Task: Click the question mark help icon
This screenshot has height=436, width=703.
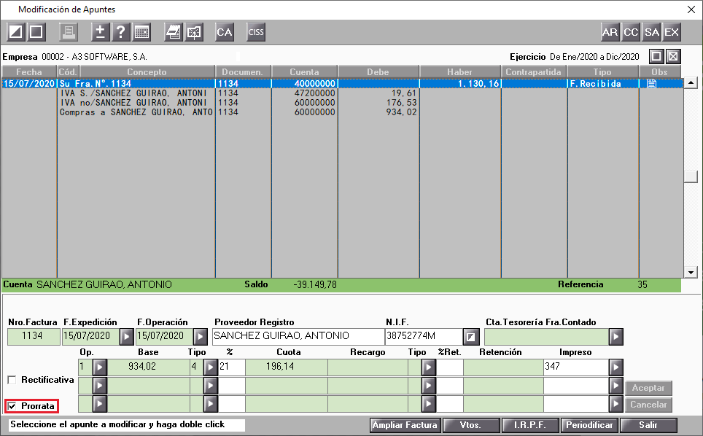Action: (x=120, y=32)
